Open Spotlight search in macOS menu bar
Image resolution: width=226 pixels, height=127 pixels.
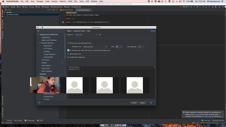[x=166, y=1]
